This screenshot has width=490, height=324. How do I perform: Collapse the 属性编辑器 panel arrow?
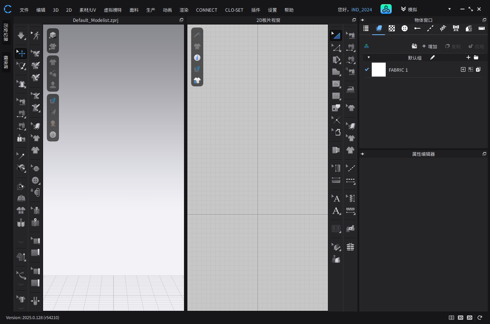point(362,154)
